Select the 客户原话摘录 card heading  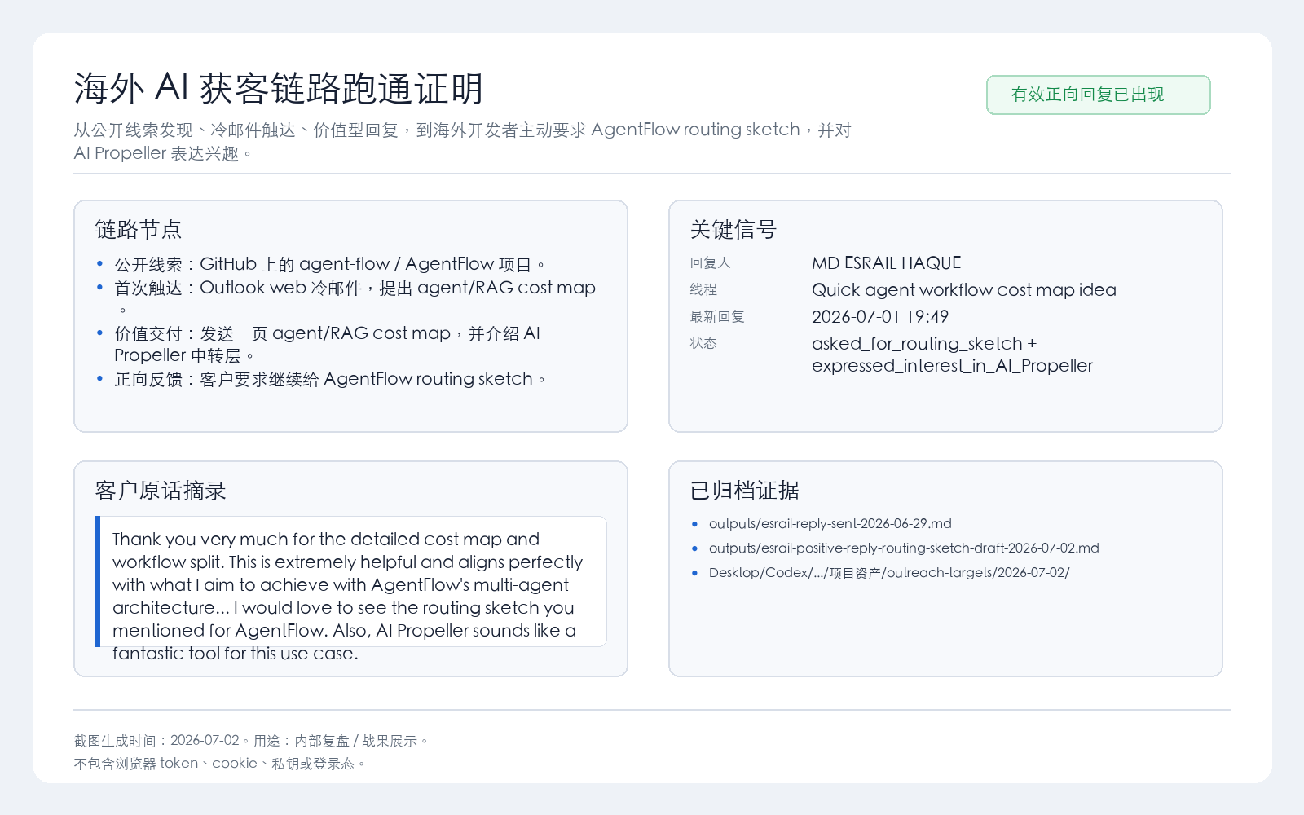(160, 491)
